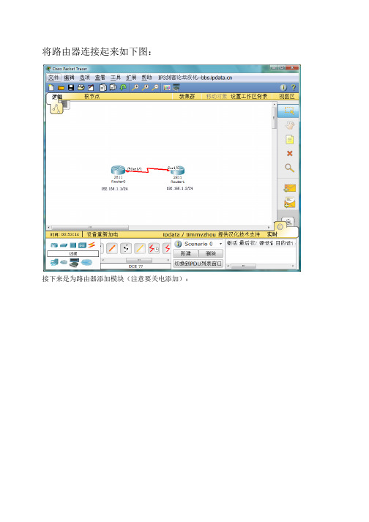The height and width of the screenshot is (522, 369).
Task: Choose the Serial DCE cable with clock
Action: tap(154, 248)
